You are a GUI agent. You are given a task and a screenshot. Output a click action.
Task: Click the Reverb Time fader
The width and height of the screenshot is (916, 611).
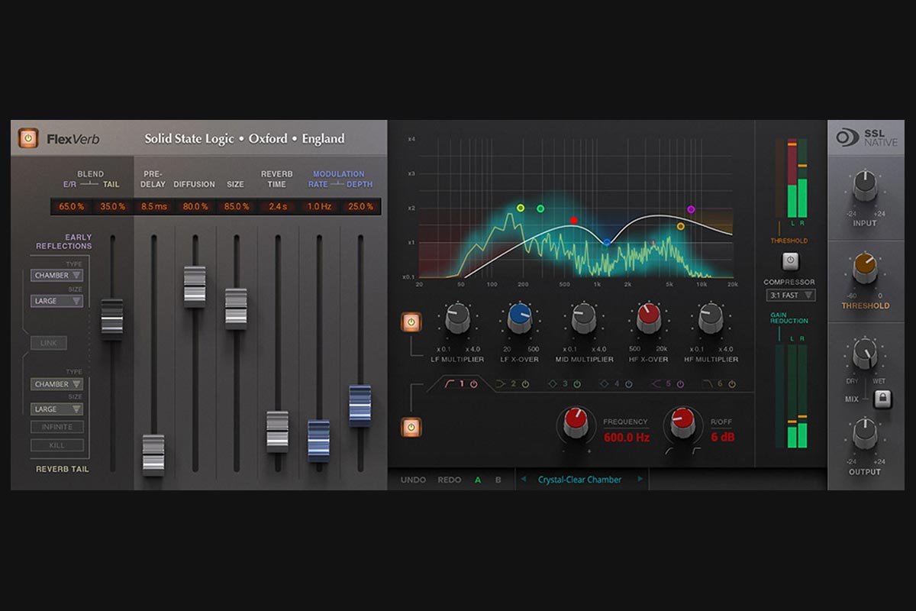pos(278,429)
